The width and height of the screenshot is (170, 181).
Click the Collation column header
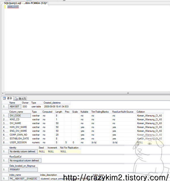tap(150, 112)
